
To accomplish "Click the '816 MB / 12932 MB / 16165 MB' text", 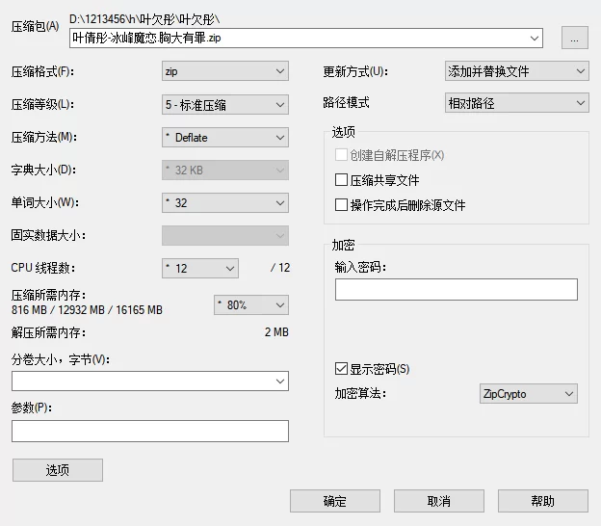I will [x=87, y=310].
